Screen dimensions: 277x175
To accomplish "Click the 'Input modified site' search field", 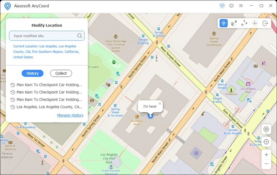I will 43,36.
